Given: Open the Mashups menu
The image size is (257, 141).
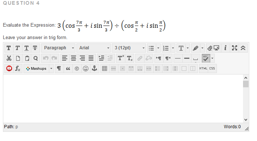Looking at the screenshot, I should (39, 69).
